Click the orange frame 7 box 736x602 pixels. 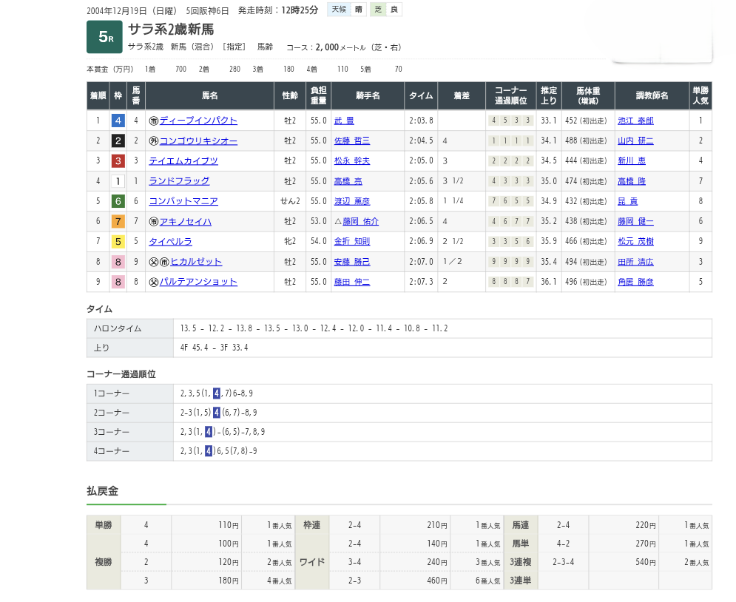(118, 221)
